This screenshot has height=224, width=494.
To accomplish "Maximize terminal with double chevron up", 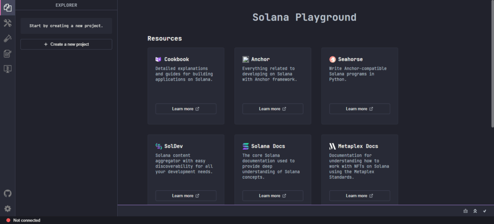I will [x=475, y=211].
